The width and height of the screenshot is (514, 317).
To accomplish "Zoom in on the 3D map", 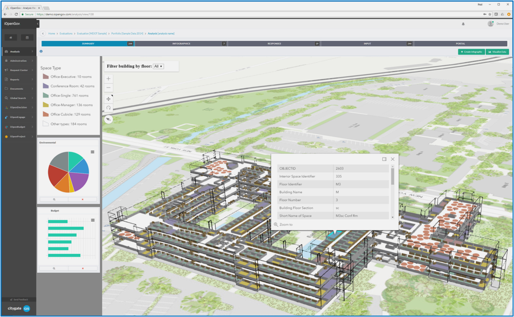I will pos(108,78).
